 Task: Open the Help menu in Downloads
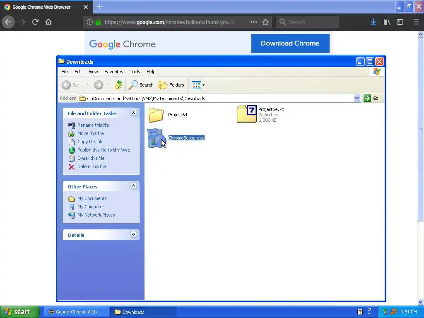151,72
